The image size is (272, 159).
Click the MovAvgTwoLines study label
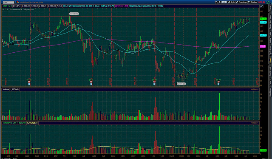(x=81, y=6)
